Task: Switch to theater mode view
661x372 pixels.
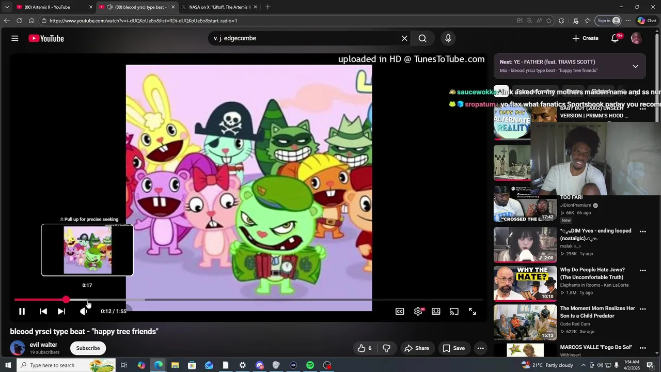Action: click(436, 312)
